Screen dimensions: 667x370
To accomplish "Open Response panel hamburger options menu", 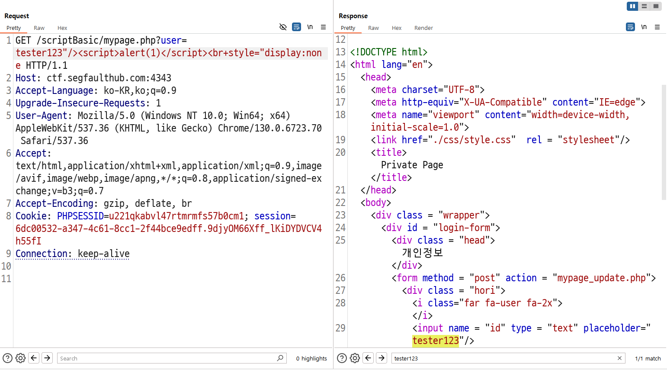I will 657,27.
